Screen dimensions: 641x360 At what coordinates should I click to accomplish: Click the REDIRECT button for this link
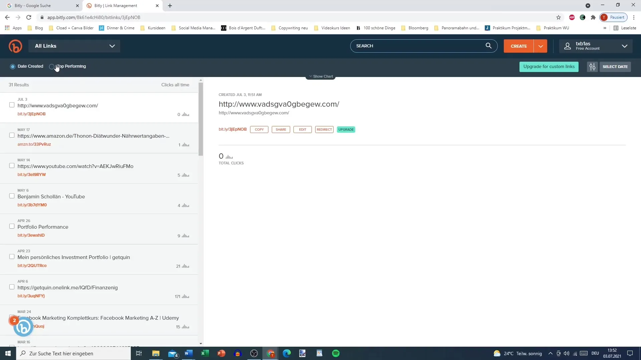[x=324, y=129]
